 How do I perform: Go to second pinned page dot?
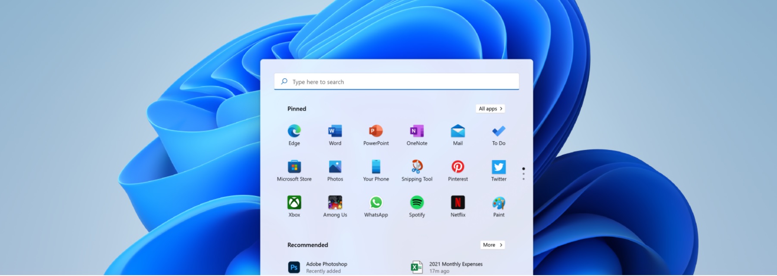(x=524, y=174)
